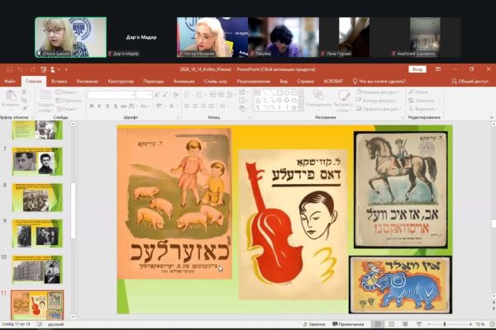
Task: Click the spell check icon in status bar
Action: coord(40,324)
